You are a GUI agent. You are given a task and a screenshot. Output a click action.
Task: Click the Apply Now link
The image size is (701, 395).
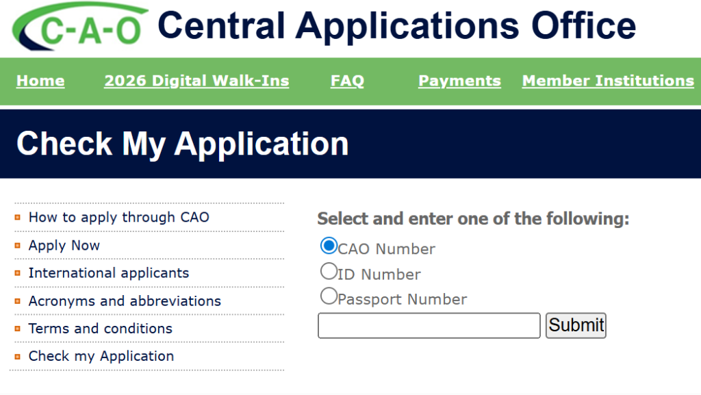pyautogui.click(x=64, y=245)
